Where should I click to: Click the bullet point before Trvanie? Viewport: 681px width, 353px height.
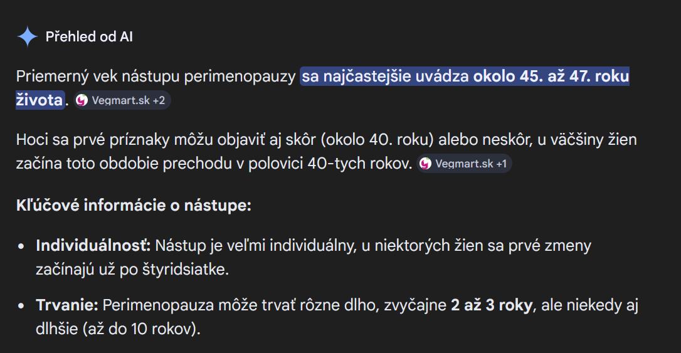22,306
